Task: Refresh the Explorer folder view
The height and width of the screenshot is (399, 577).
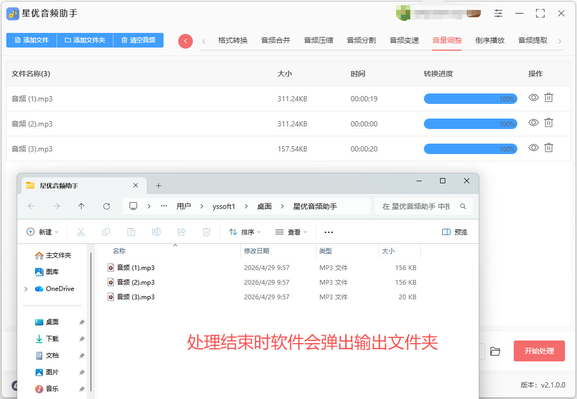Action: [106, 206]
